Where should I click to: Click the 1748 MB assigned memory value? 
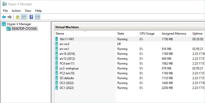(x=167, y=73)
